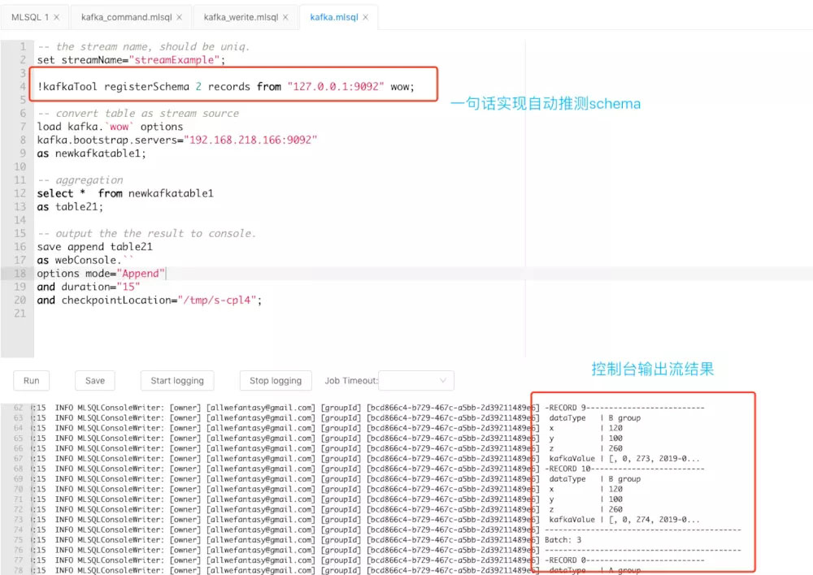Screen dimensions: 813x575
Task: Select the kafka_werite.mlsql tab
Action: (239, 17)
